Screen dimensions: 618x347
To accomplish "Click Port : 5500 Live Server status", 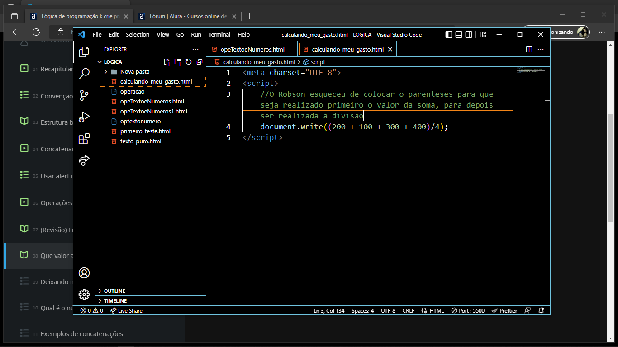I will [468, 311].
